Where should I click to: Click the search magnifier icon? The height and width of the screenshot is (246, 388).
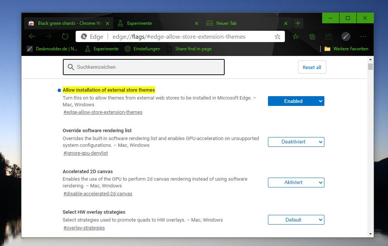pos(71,67)
